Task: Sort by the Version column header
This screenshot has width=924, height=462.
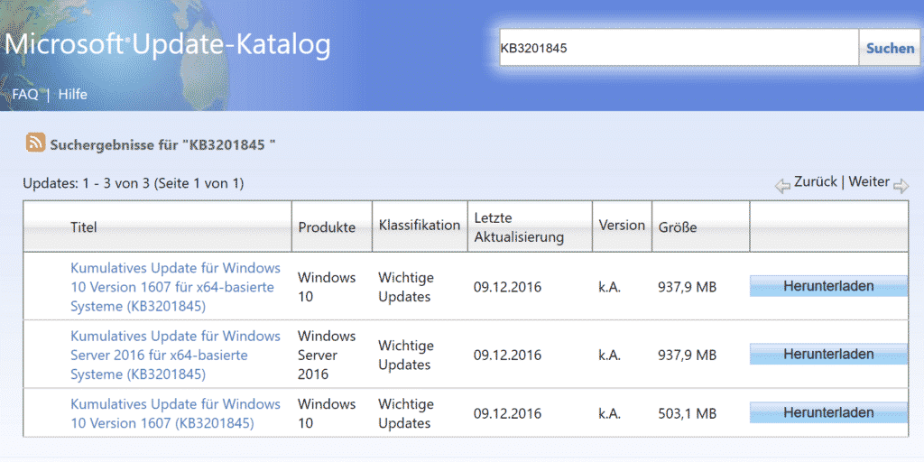Action: point(622,225)
